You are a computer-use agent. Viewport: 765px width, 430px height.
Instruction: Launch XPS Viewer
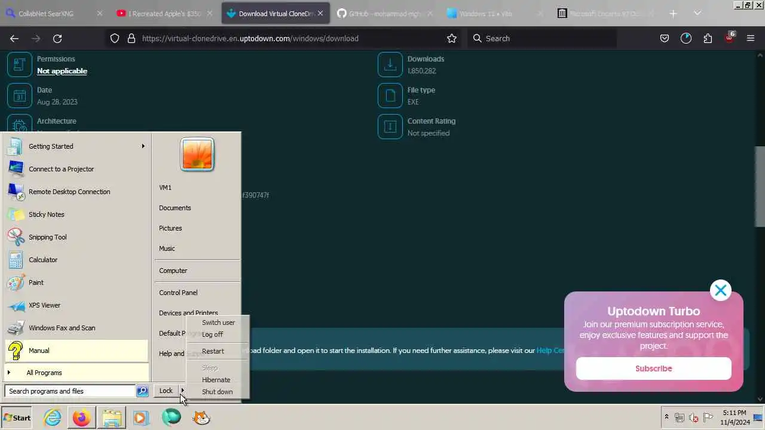click(x=76, y=305)
